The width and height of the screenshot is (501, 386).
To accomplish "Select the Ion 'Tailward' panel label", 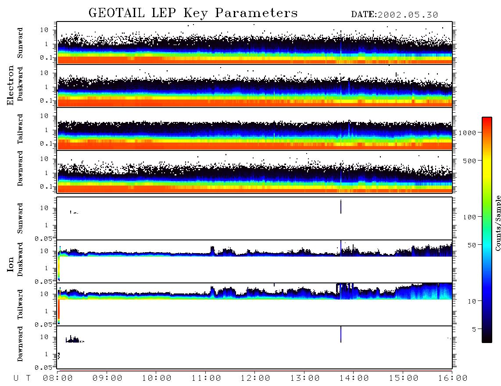I will coord(20,304).
